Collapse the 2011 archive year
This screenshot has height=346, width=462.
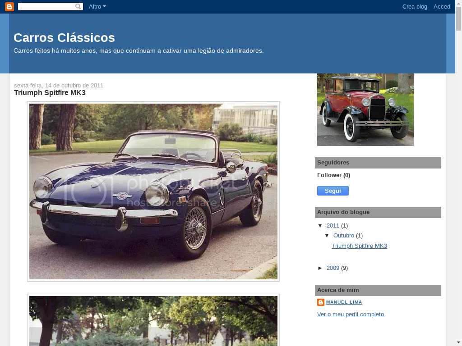coord(320,226)
